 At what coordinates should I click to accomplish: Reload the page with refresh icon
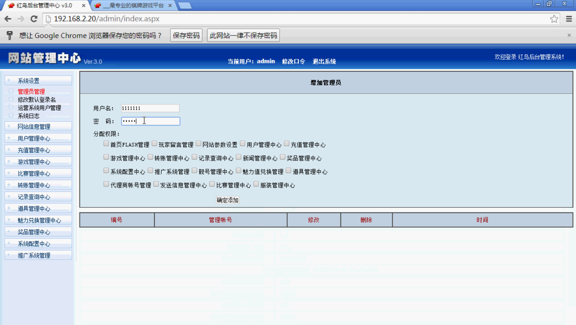pos(34,19)
